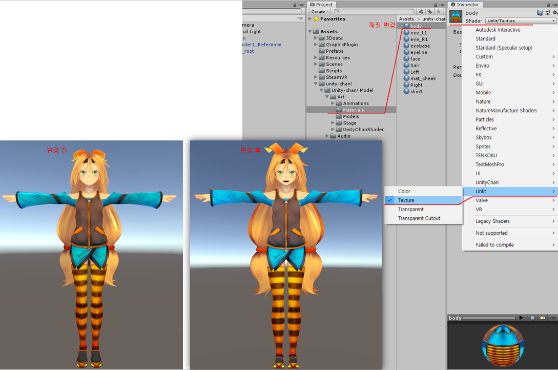Select the eye_L1 material asset

415,33
